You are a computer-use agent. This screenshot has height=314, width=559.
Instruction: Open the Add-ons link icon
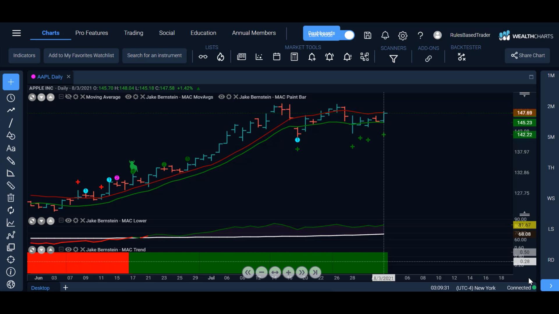(428, 59)
